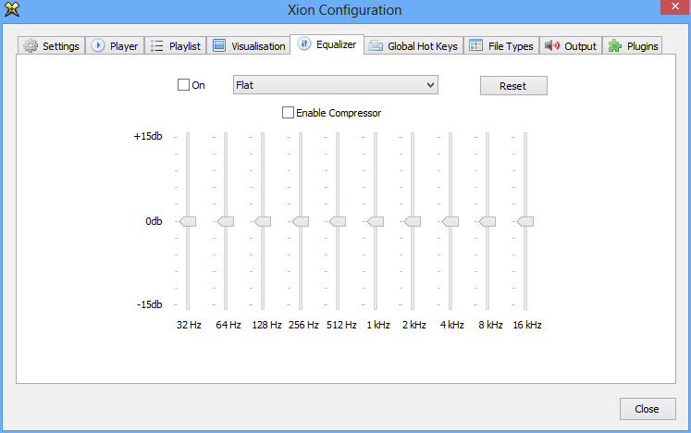Click the +15db scale label

(x=148, y=136)
